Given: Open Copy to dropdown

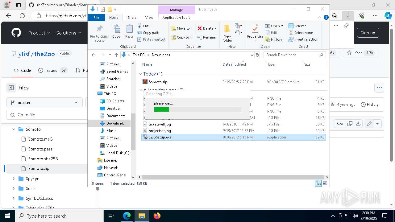Looking at the screenshot, I should coord(182,37).
